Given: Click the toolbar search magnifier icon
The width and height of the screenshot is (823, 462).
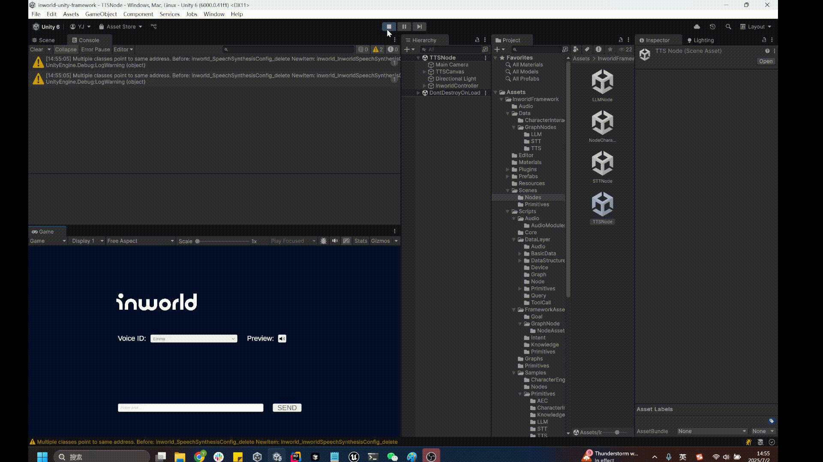Looking at the screenshot, I should (x=728, y=27).
